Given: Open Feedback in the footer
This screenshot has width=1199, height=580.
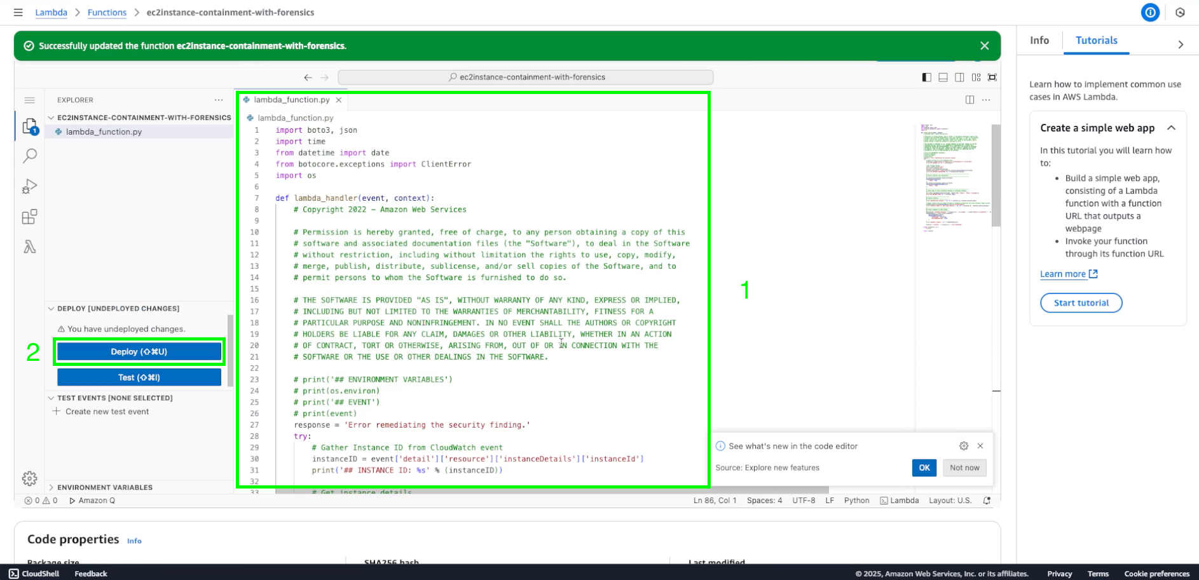Looking at the screenshot, I should pos(91,574).
